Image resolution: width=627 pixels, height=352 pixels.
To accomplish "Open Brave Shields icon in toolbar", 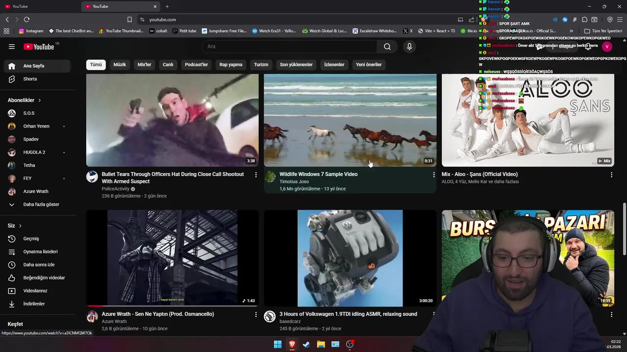I will click(610, 20).
